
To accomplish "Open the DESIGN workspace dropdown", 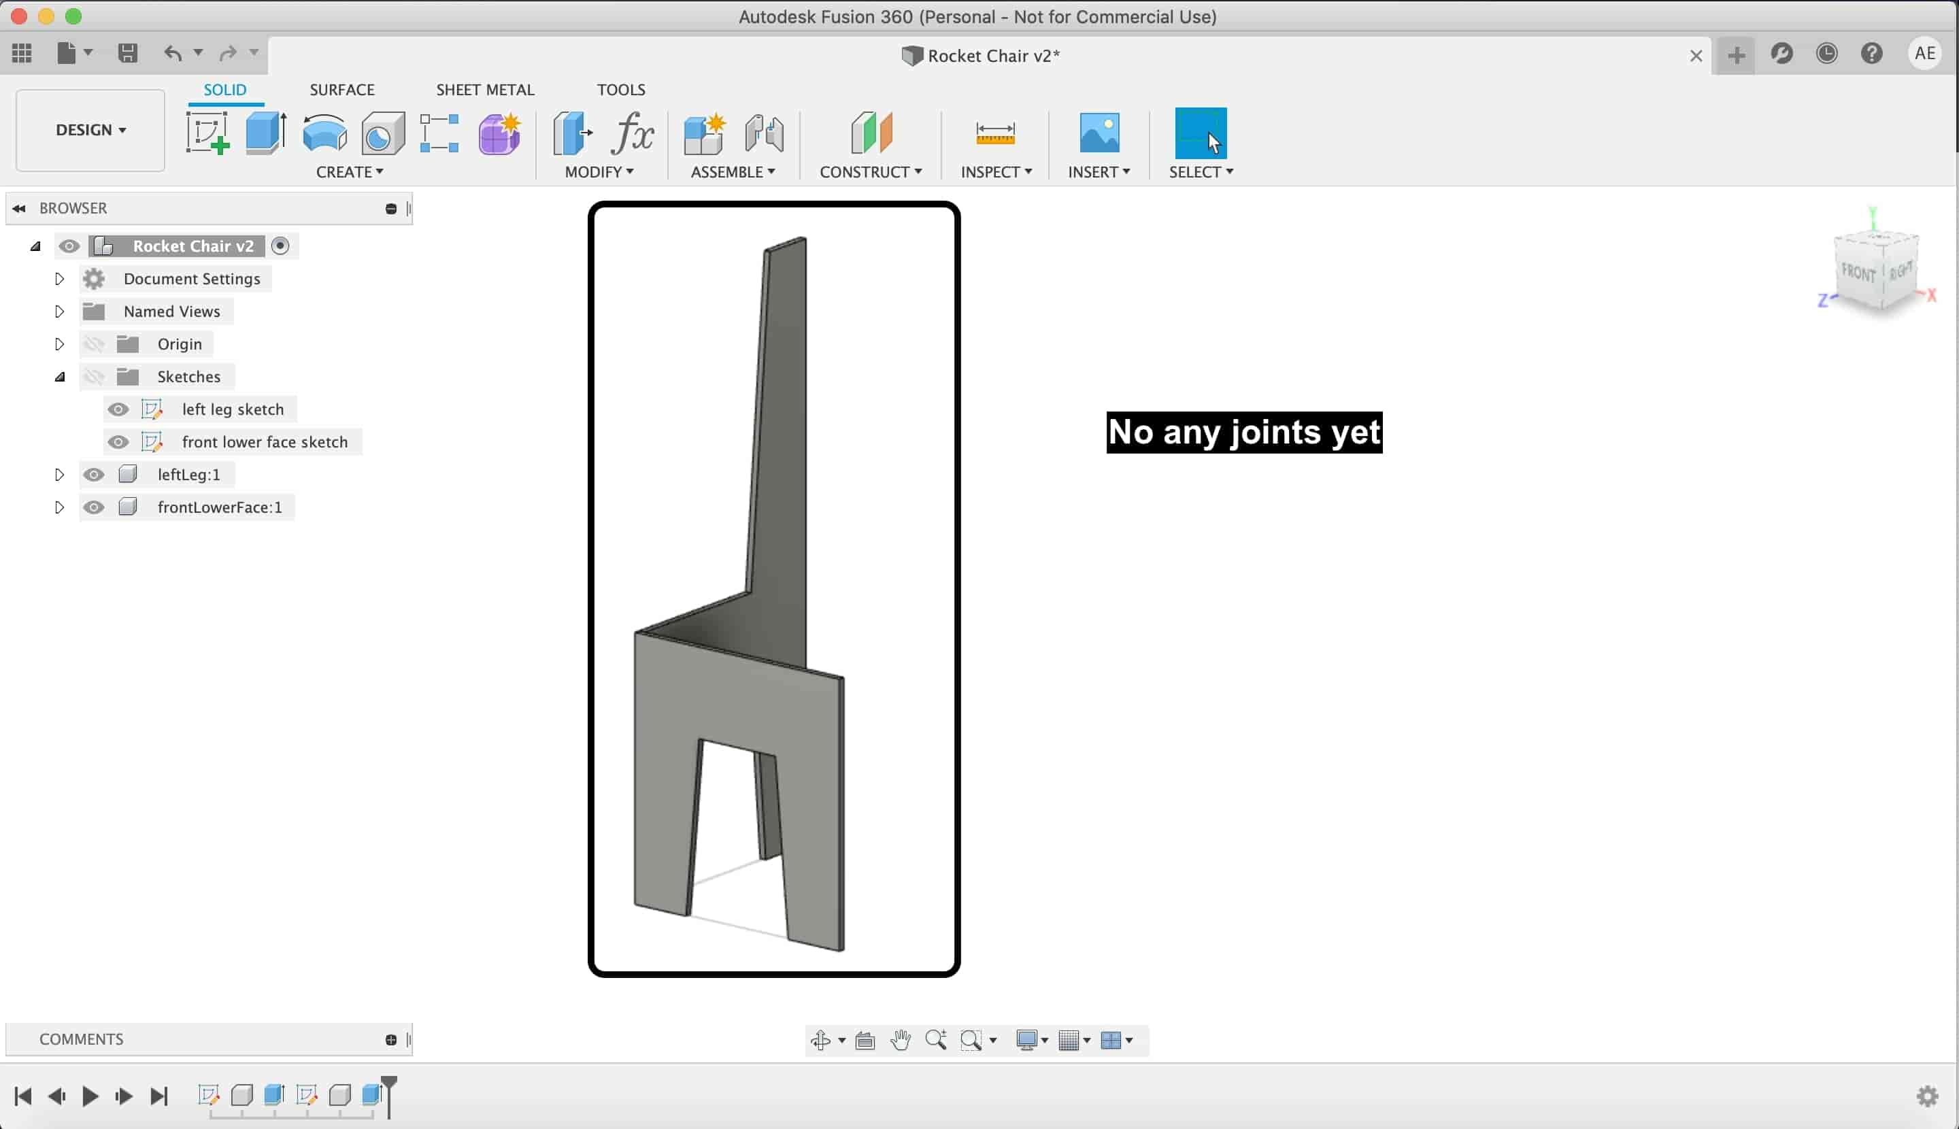I will click(x=90, y=129).
